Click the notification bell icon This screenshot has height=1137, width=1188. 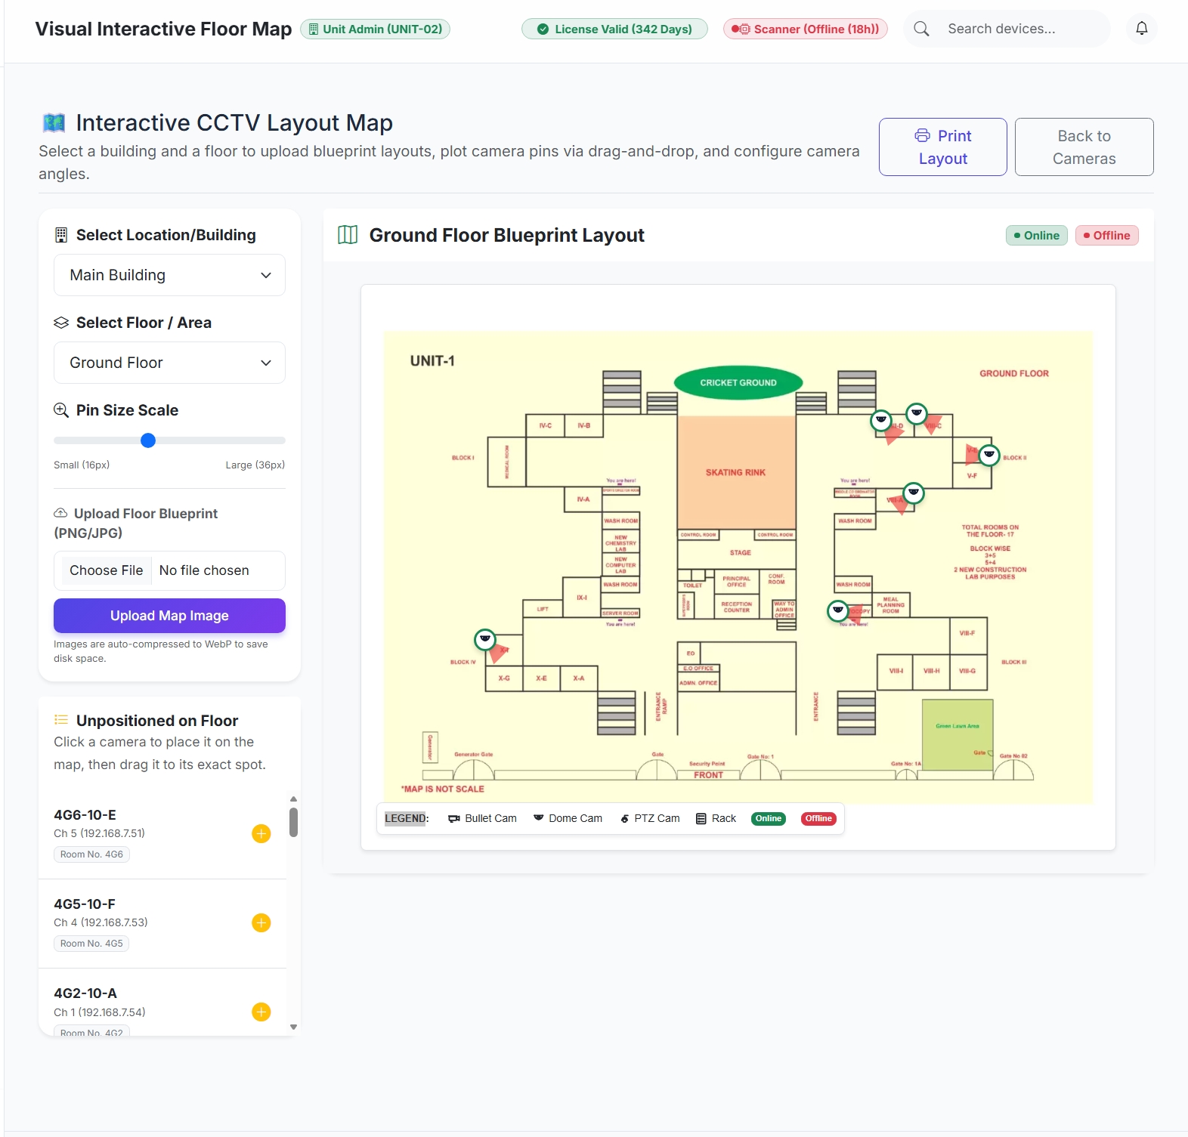(x=1141, y=29)
